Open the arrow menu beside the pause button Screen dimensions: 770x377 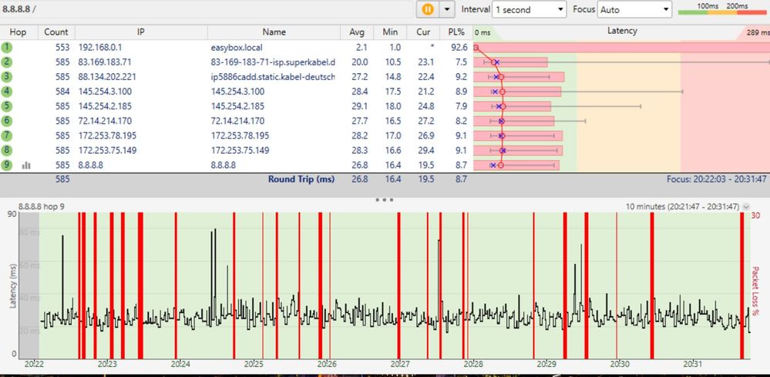pyautogui.click(x=447, y=8)
